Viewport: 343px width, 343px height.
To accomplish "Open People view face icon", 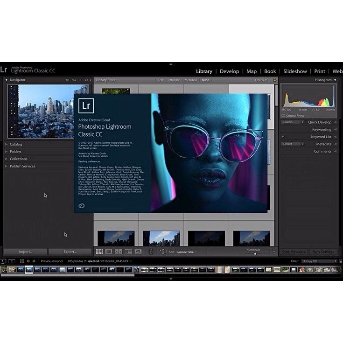I will click(138, 252).
